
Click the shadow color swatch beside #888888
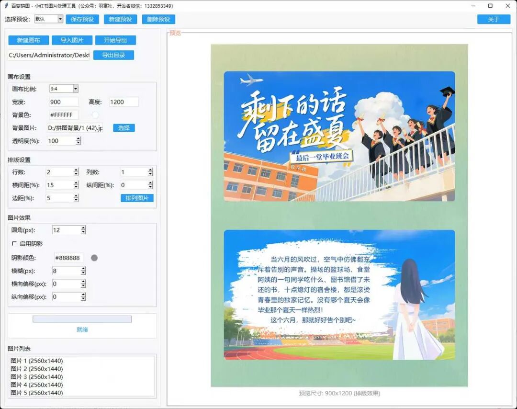94,258
